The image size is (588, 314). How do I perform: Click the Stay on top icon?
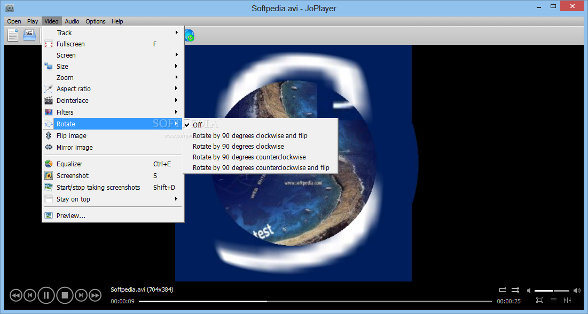pos(49,199)
